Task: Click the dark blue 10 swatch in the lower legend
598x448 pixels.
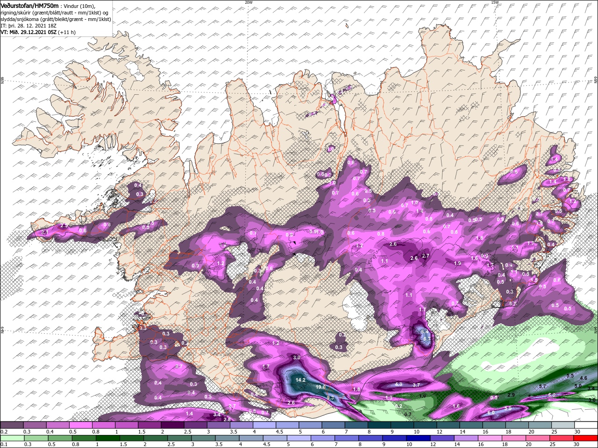Action: click(x=418, y=438)
